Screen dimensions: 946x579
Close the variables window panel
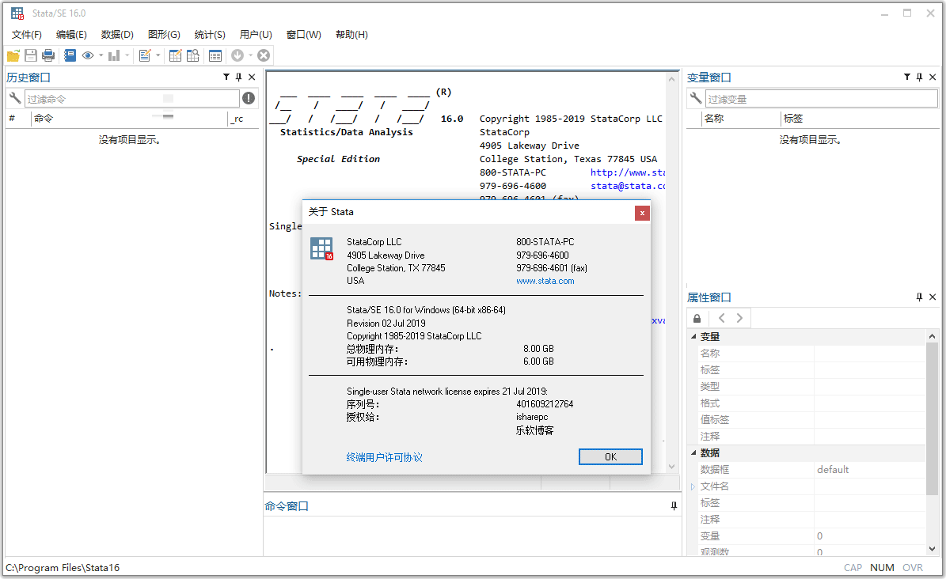point(933,78)
